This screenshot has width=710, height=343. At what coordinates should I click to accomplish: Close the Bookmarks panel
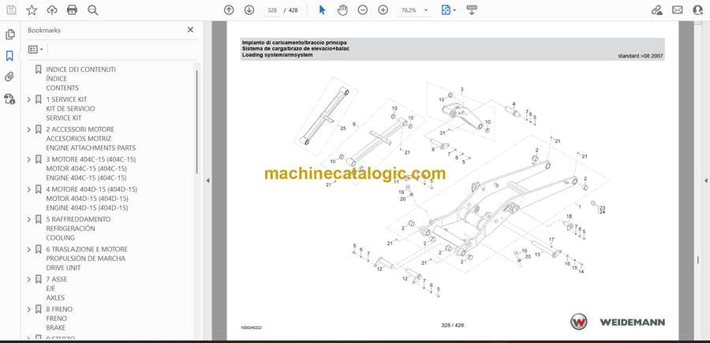pos(190,30)
